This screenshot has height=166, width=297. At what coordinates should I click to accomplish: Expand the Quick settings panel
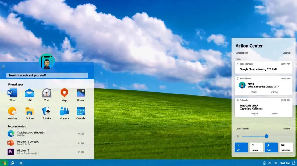click(x=287, y=129)
